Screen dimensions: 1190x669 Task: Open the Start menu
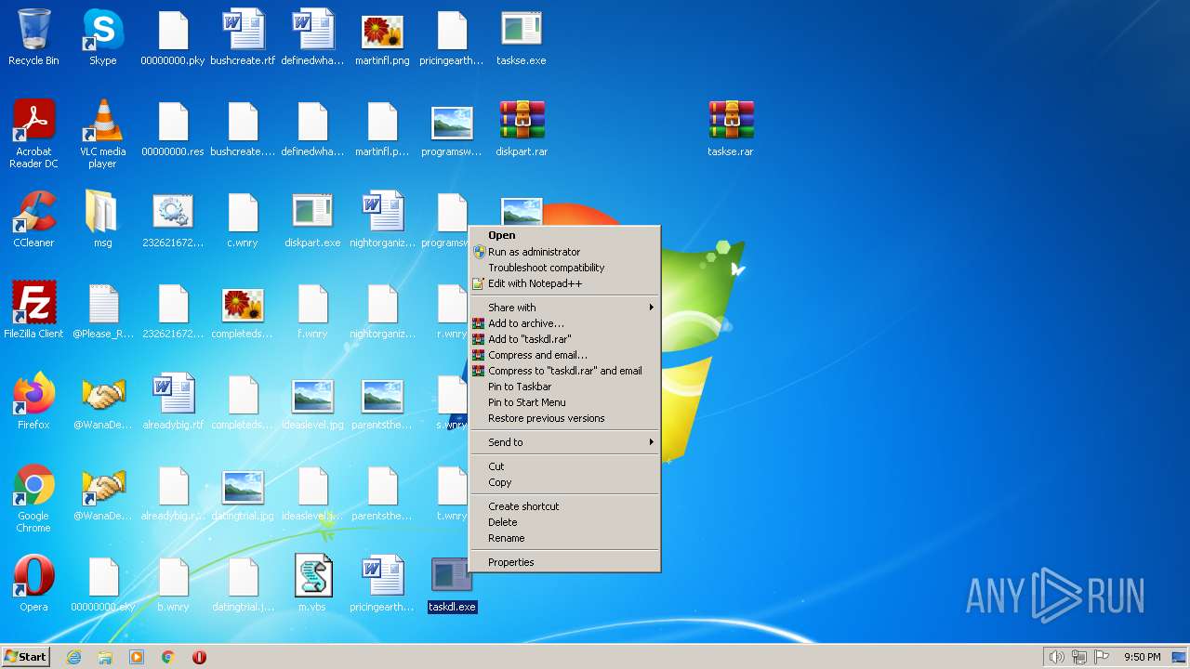tap(25, 657)
